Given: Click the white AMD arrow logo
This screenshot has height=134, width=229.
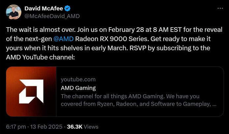Looking at the screenshot, I should [31, 92].
